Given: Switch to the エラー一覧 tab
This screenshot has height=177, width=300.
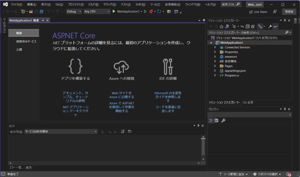Looking at the screenshot, I should 16,167.
